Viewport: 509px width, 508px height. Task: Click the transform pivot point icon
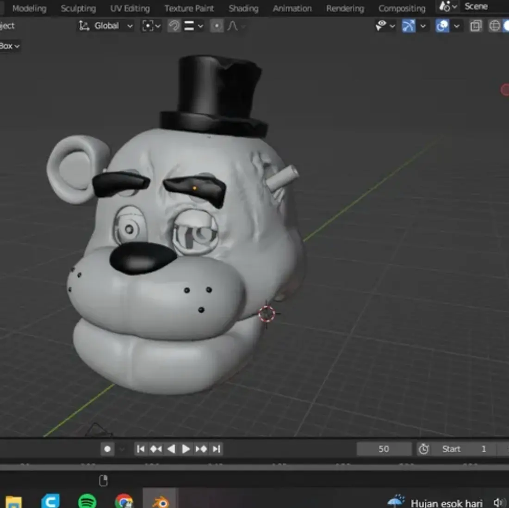(x=148, y=26)
